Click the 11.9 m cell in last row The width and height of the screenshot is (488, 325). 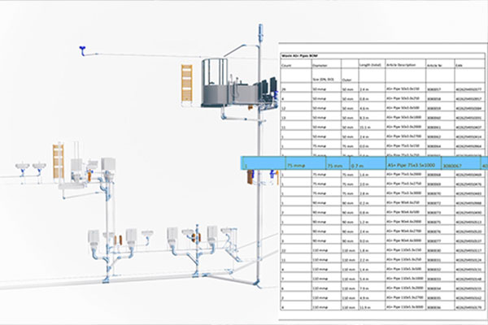(x=366, y=307)
